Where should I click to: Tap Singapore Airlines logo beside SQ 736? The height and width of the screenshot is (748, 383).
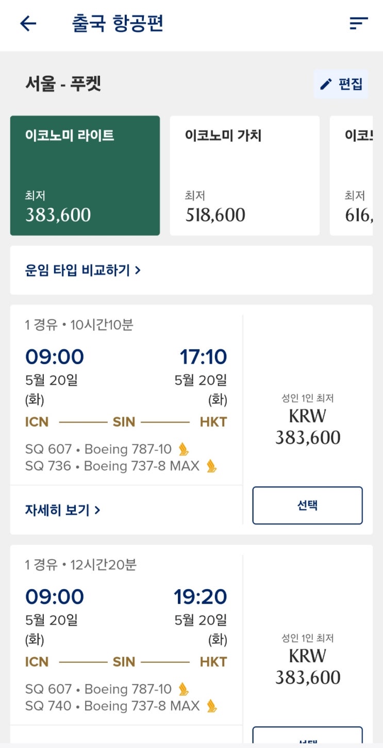pos(211,466)
